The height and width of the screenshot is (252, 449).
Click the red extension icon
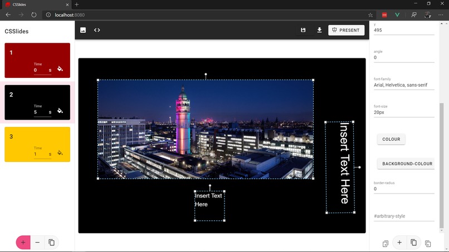(x=384, y=15)
